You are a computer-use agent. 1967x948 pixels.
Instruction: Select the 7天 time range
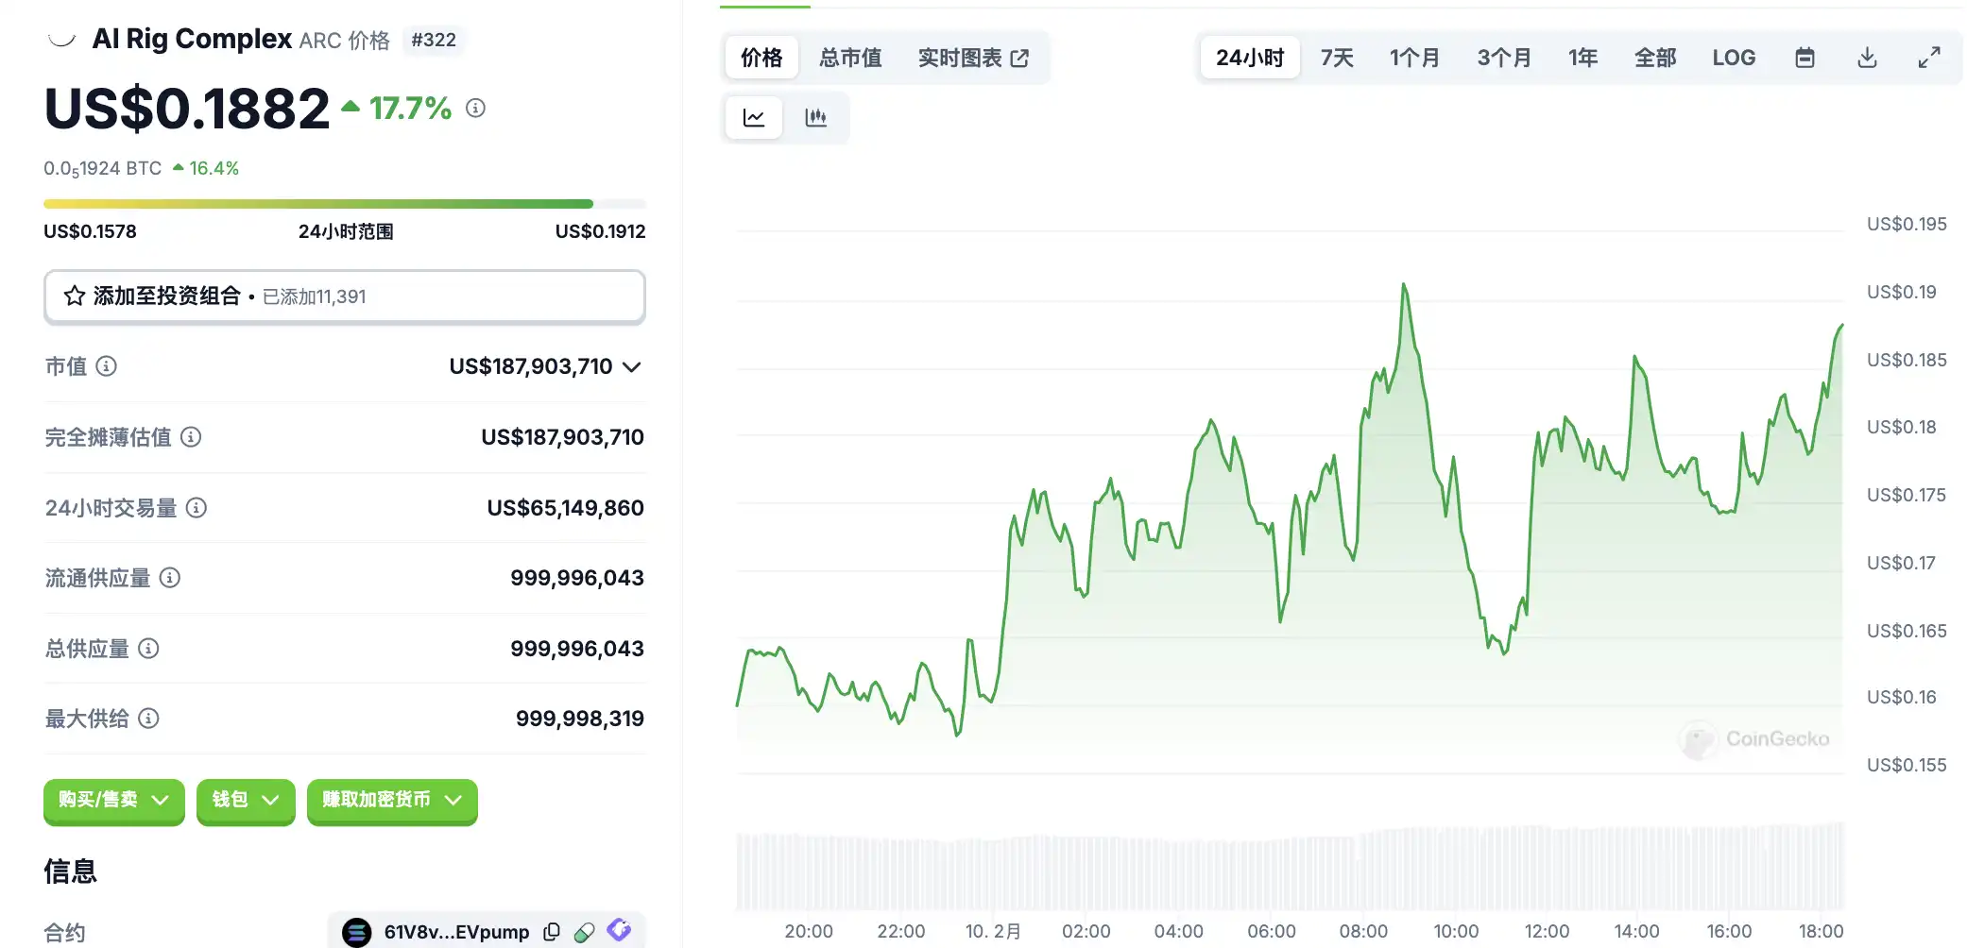pyautogui.click(x=1337, y=58)
